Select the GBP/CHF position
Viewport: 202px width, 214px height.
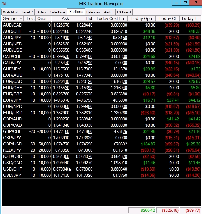tap(101, 132)
